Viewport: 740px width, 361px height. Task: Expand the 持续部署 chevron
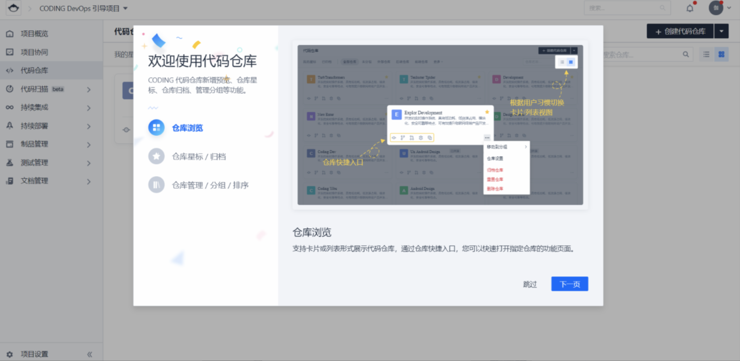click(89, 126)
